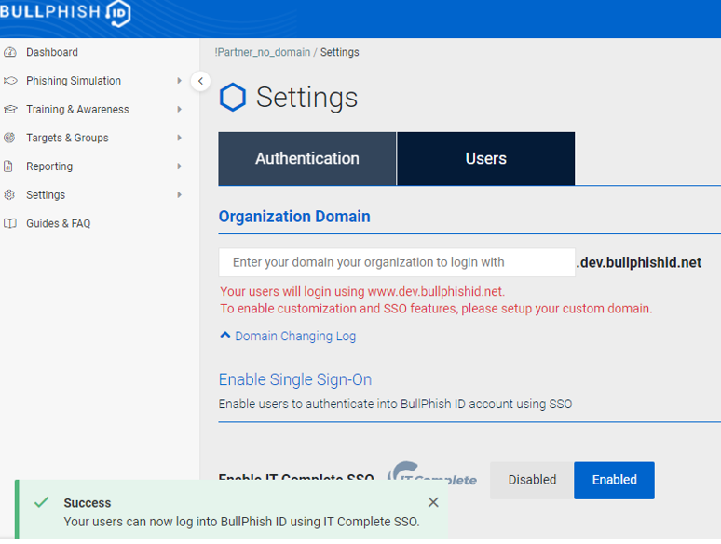The width and height of the screenshot is (721, 544).
Task: Click the Dashboard gauge icon
Action: [10, 52]
